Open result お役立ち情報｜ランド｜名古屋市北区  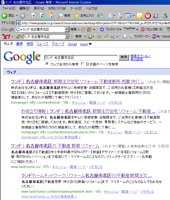pos(88,111)
